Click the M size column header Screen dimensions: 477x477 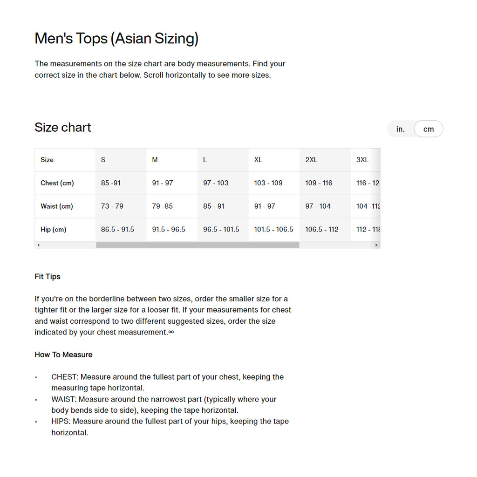pyautogui.click(x=155, y=160)
